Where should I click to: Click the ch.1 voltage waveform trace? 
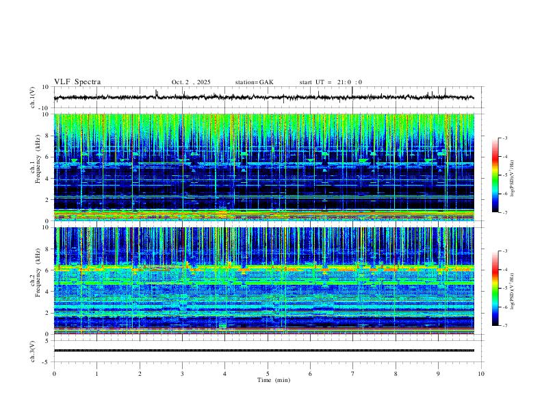[263, 97]
